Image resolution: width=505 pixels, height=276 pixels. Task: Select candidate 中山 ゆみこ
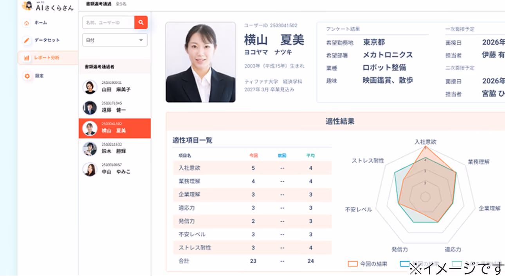pos(115,169)
